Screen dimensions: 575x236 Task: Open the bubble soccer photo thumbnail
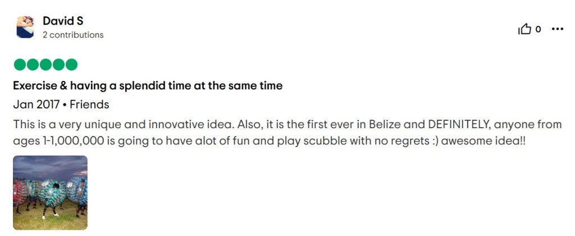[x=50, y=193]
